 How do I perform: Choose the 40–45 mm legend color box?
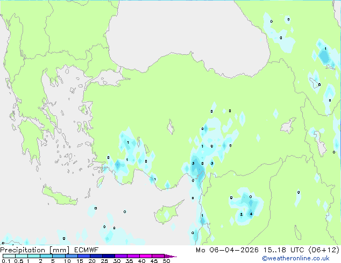[x=146, y=256]
